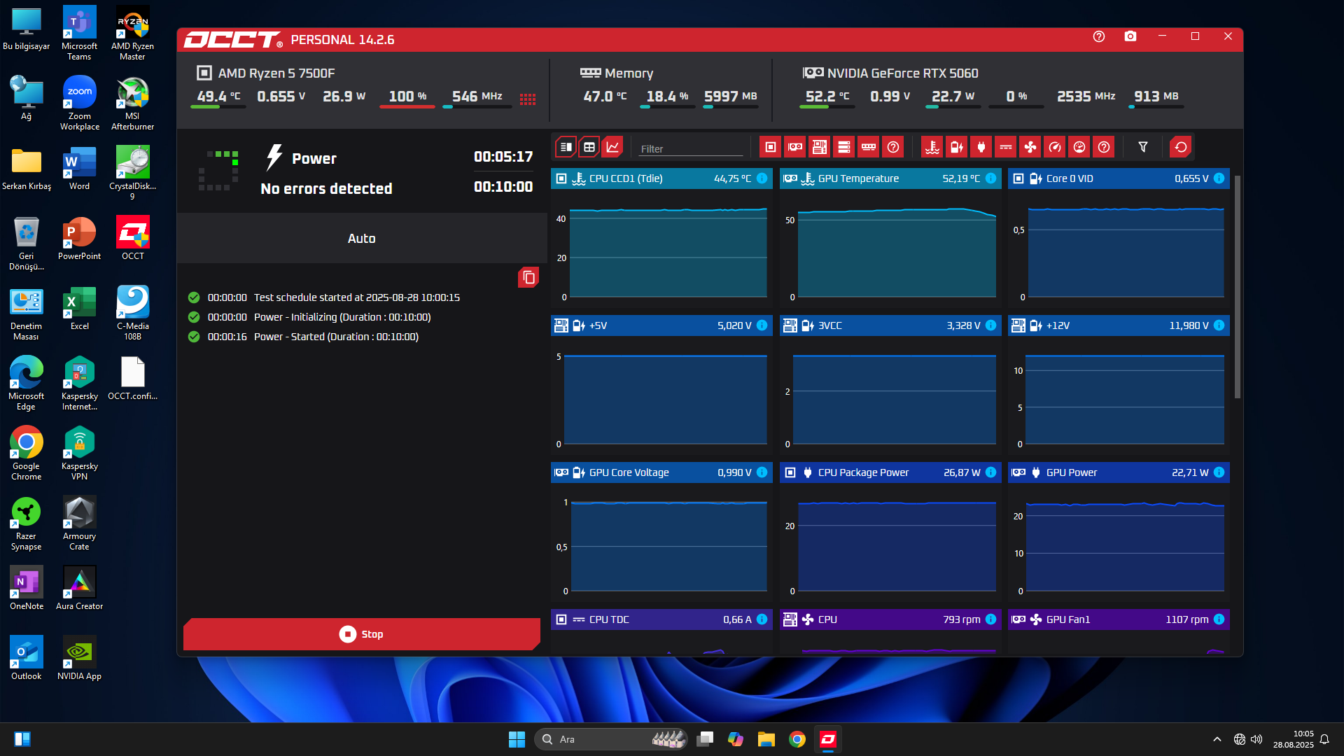Toggle the power plug sensor filter
The width and height of the screenshot is (1344, 756).
pyautogui.click(x=981, y=147)
